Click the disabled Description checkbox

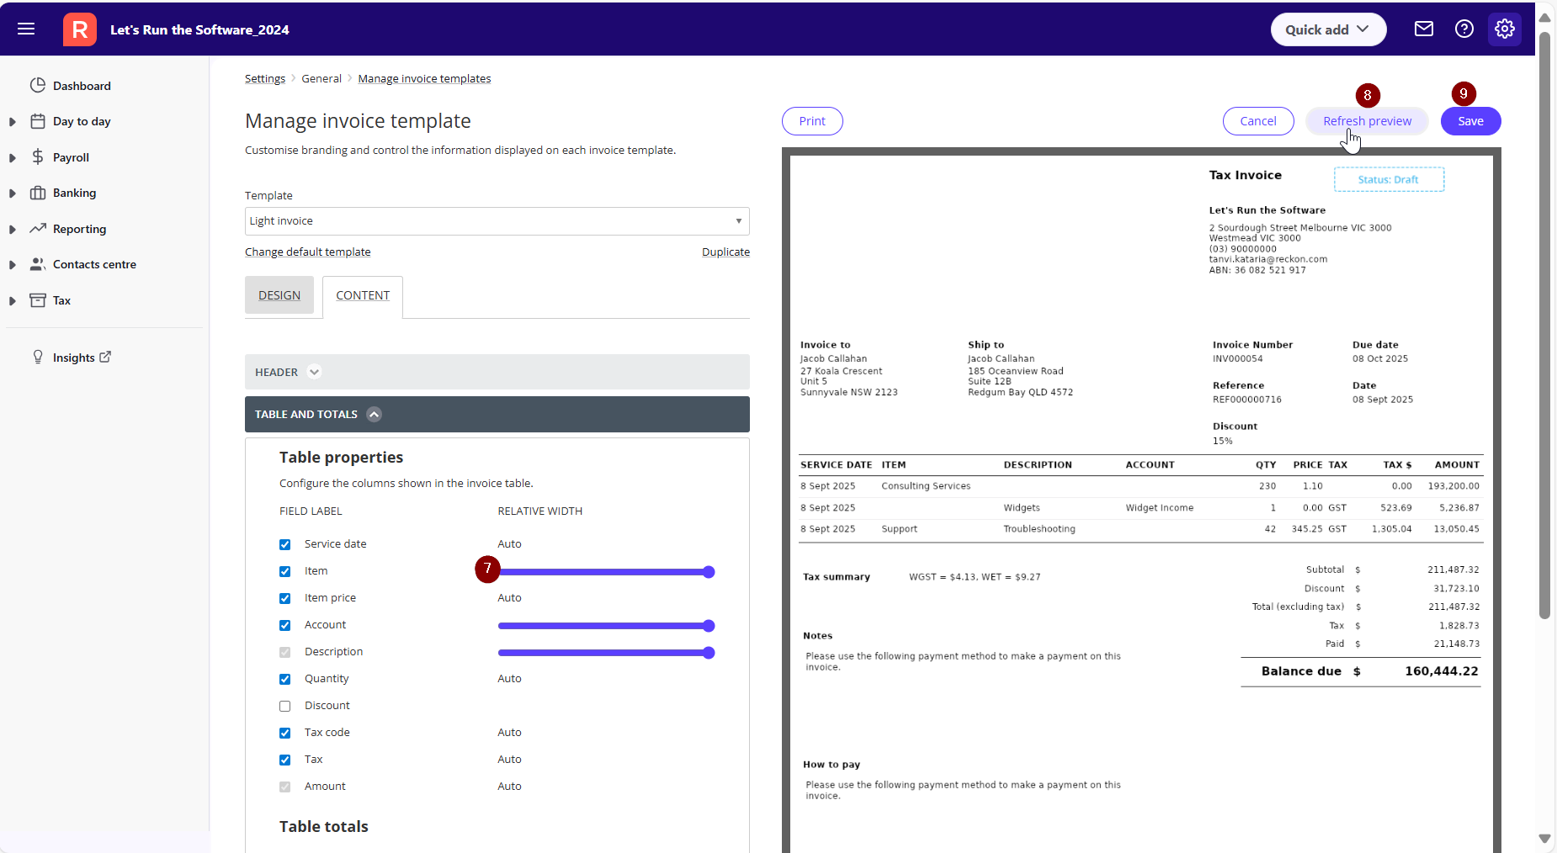[285, 652]
